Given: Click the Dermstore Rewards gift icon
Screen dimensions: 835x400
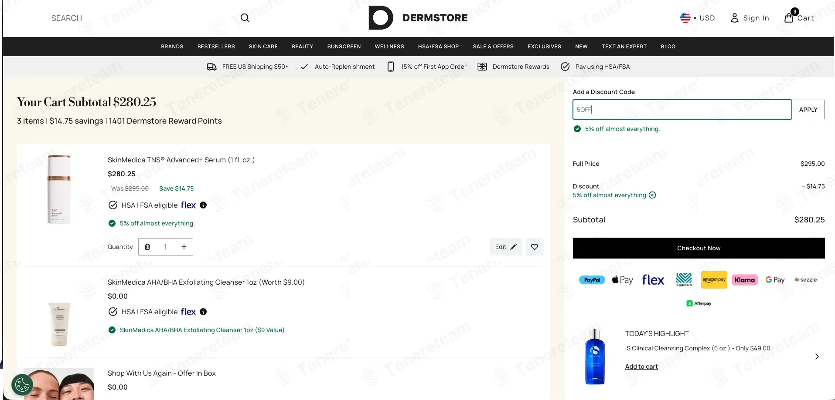Looking at the screenshot, I should [x=482, y=67].
